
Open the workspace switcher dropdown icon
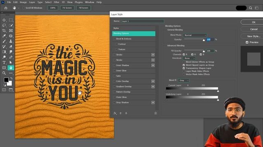click(x=256, y=8)
